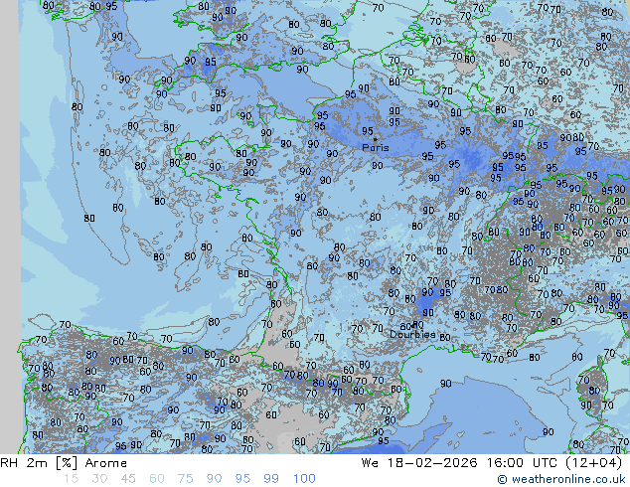Image resolution: width=630 pixels, height=487 pixels.
Task: Click the (12+04) forecast offset text
Action: [x=596, y=463]
